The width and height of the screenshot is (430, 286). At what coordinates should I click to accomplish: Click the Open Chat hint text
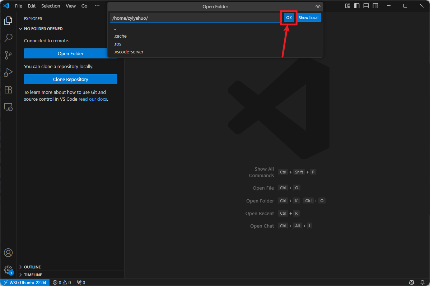(x=262, y=226)
